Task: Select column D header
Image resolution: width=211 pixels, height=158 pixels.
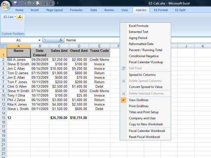Action: pyautogui.click(x=79, y=46)
